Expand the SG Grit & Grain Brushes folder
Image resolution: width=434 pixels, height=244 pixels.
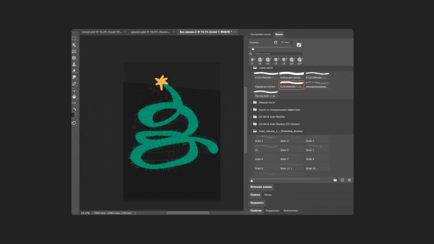251,117
